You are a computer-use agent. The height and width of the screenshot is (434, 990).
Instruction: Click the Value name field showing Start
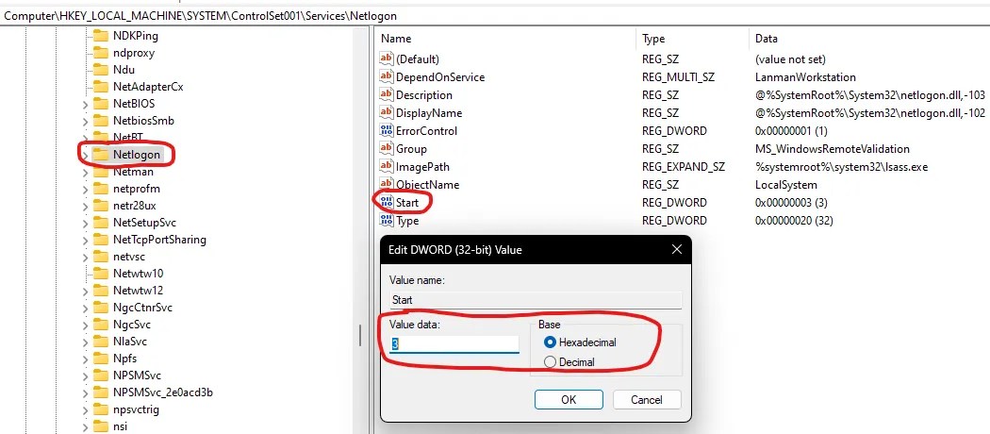click(536, 300)
